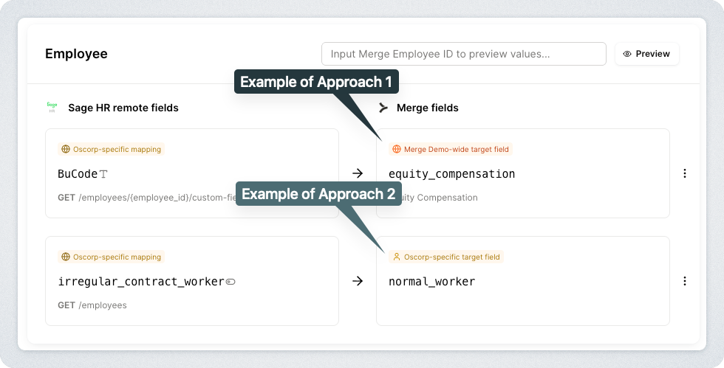Click the Employee section heading
The image size is (724, 368).
click(76, 54)
